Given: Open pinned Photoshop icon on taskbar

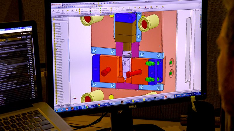Looking at the screenshot, I should point(77,107).
